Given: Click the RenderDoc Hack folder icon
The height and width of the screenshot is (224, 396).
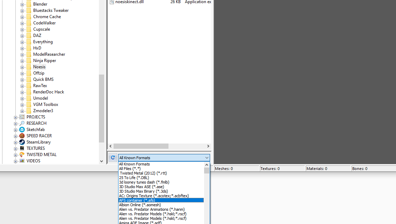Looking at the screenshot, I should (29, 92).
